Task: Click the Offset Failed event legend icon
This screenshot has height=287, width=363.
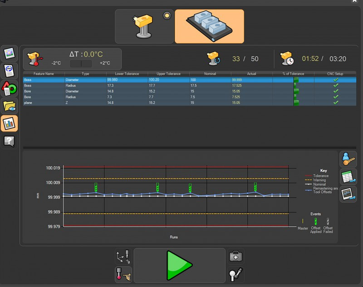Action: tap(328, 221)
